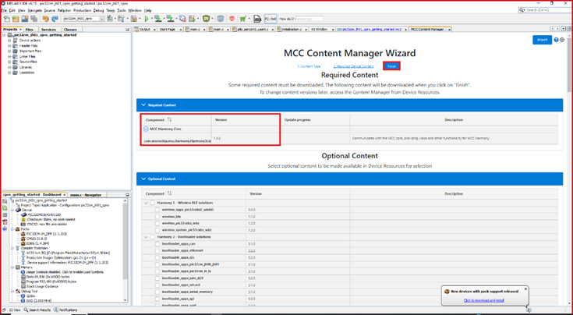Switch to the main.c Navigator tab
This screenshot has height=315, width=573.
87,195
